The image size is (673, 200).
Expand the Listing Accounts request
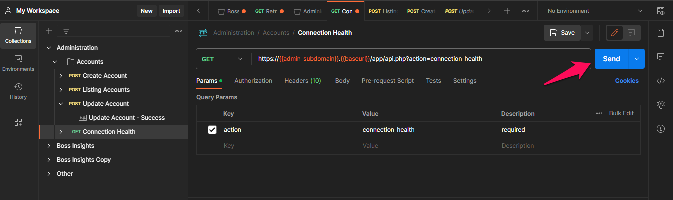[61, 90]
